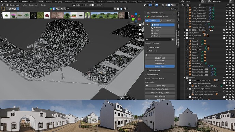
Task: Open outliner filter funnel
Action: [228, 5]
